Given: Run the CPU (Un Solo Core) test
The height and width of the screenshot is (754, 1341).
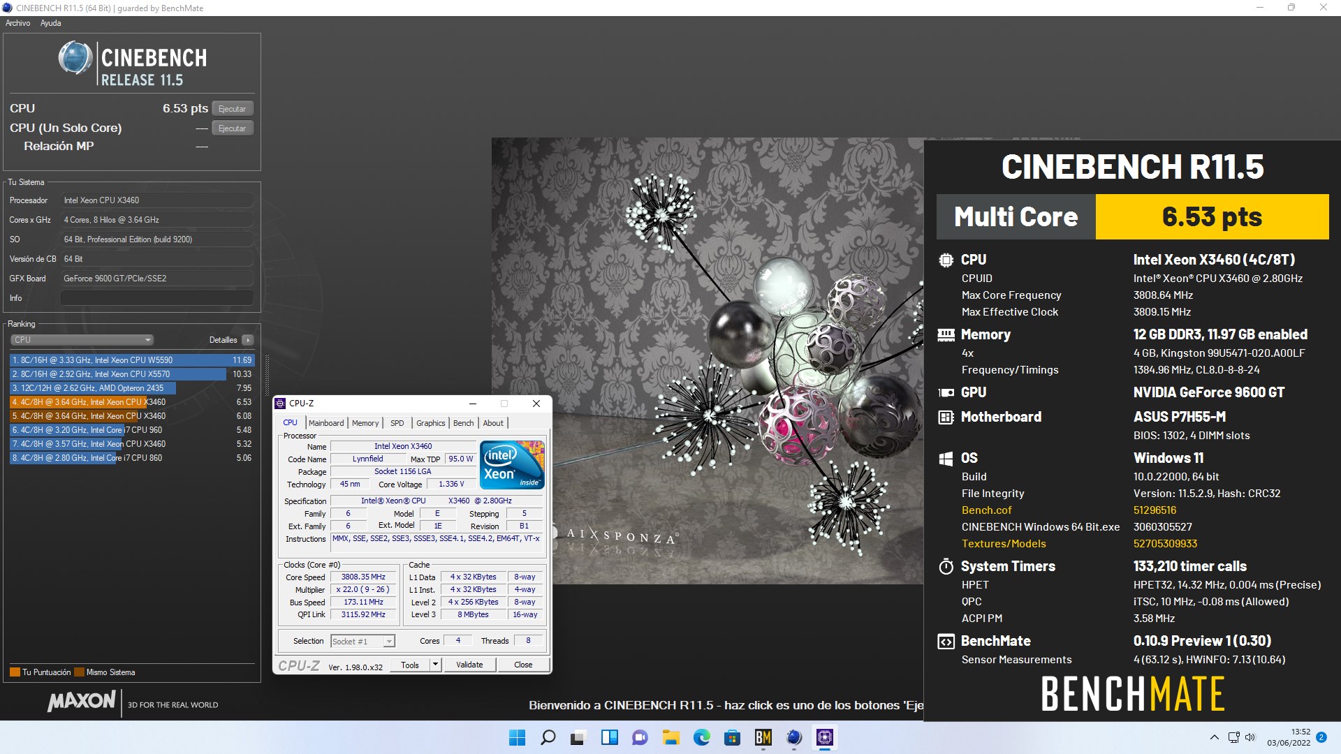Looking at the screenshot, I should pos(233,128).
